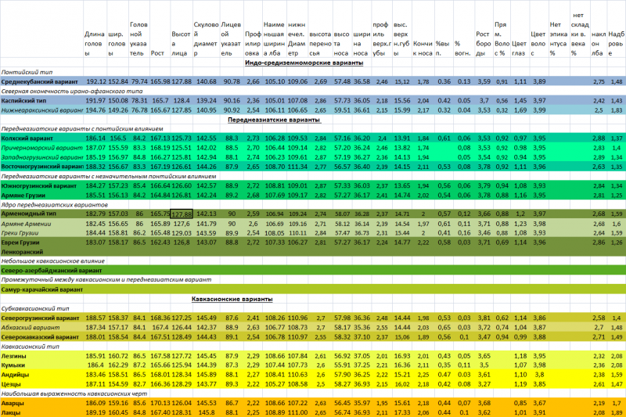
Task: Click the 'Армяне Грузии' row label
Action: pos(23,196)
